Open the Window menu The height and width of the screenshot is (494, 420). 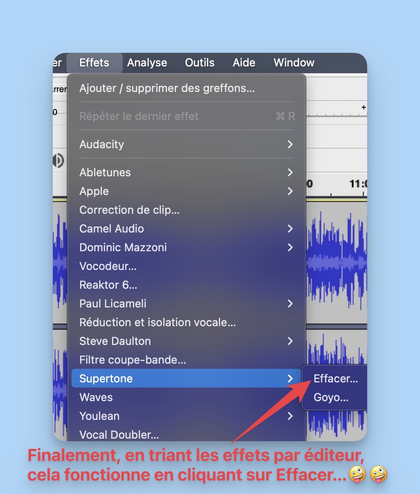click(x=293, y=63)
